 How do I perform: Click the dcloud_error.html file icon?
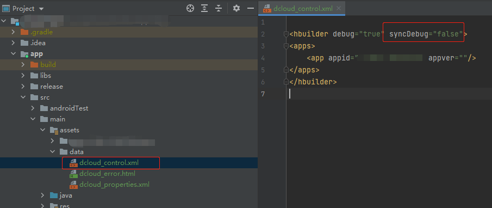click(x=73, y=174)
